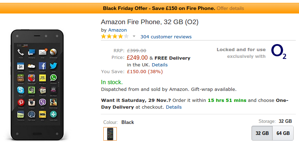Image resolution: width=299 pixels, height=147 pixels.
Task: Select the 32 GB storage option
Action: coord(262,133)
